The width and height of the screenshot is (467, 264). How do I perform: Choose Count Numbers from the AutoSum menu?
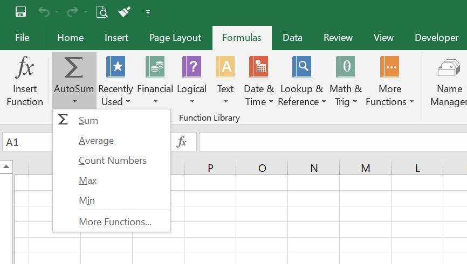click(x=112, y=161)
